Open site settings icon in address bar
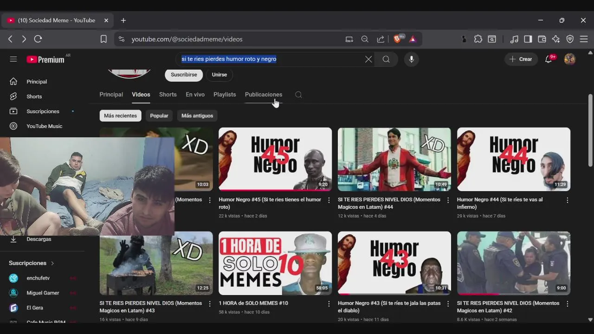 click(x=122, y=39)
